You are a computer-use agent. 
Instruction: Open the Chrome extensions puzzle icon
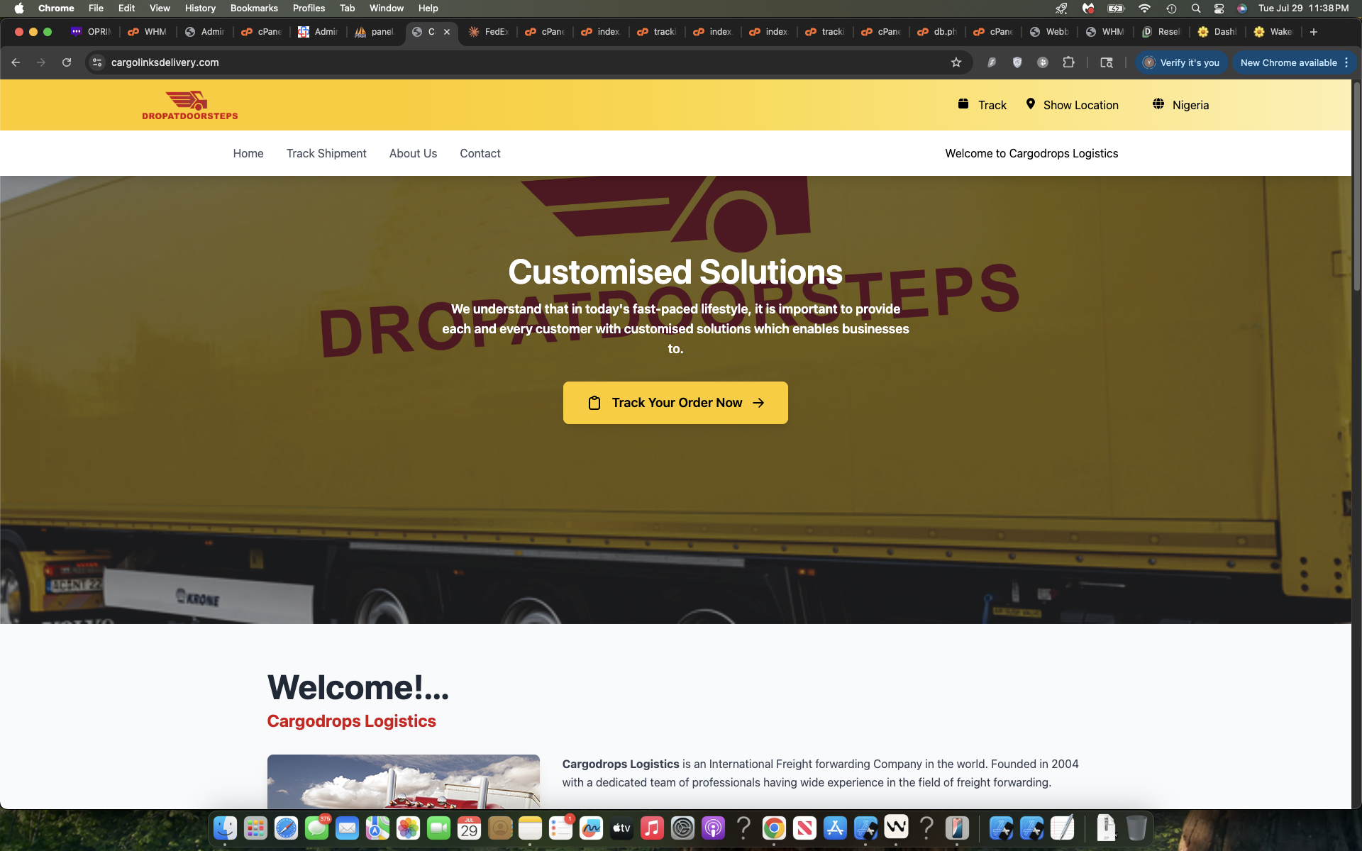click(1068, 62)
